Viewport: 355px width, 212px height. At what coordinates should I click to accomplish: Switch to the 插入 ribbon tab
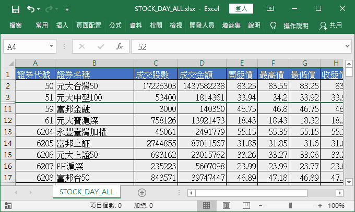(x=62, y=26)
